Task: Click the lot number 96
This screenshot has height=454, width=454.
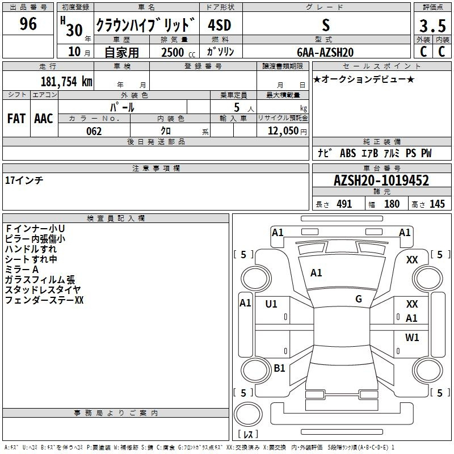Action: point(28,24)
